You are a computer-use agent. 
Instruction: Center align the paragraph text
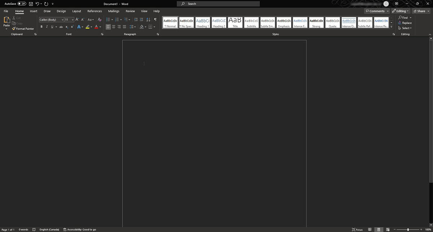point(114,27)
